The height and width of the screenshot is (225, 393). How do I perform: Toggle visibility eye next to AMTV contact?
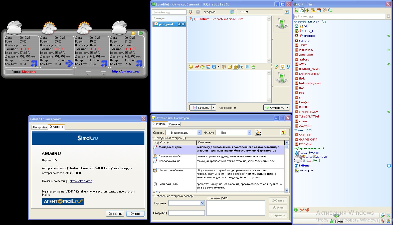coord(389,64)
